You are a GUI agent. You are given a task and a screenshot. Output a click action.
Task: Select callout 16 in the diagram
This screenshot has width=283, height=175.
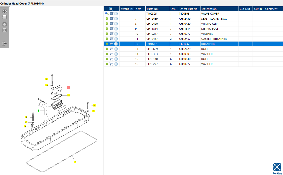(94, 111)
